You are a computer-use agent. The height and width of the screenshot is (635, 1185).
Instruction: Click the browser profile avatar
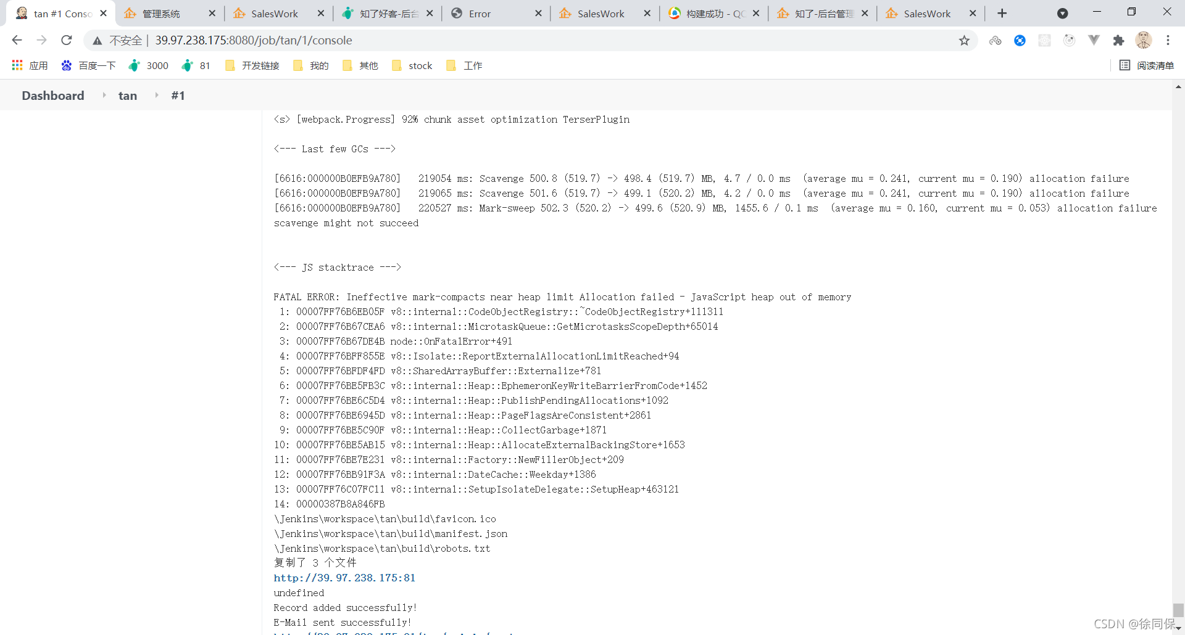(x=1144, y=40)
